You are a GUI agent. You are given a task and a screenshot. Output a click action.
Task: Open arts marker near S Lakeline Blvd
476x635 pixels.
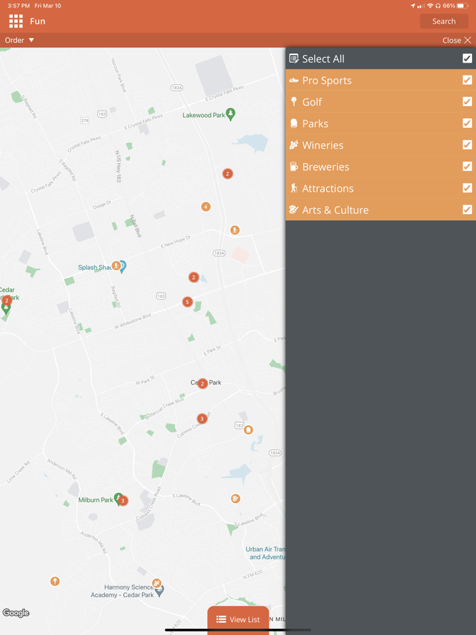point(235,498)
